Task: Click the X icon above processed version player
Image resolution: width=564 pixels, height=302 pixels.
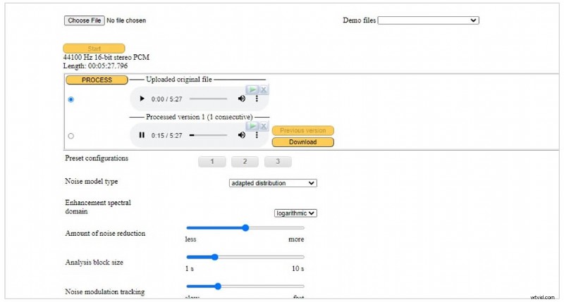Action: [264, 125]
